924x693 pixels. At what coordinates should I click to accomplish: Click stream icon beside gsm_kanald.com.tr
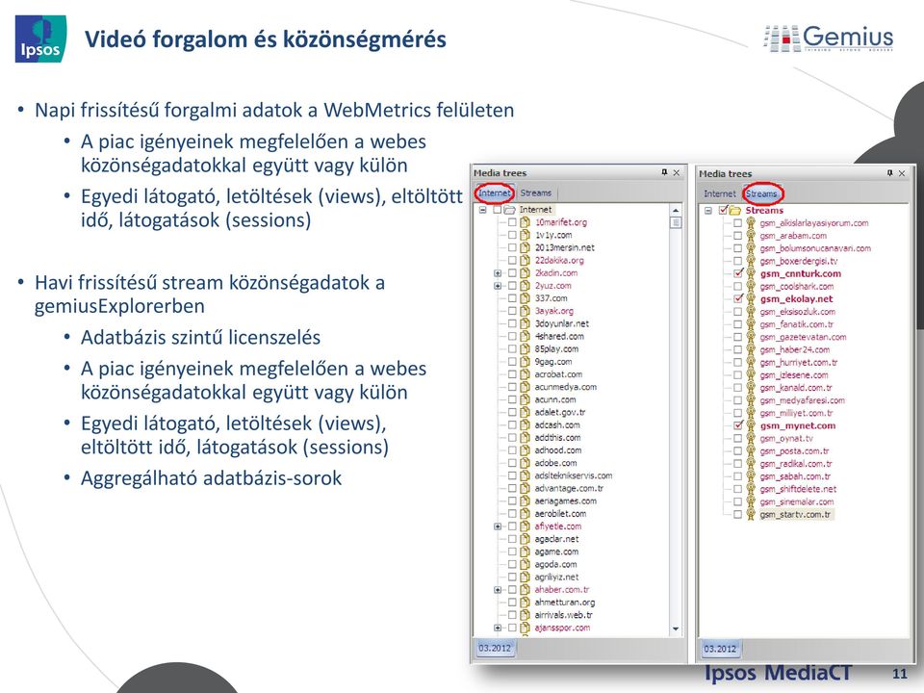pos(751,388)
